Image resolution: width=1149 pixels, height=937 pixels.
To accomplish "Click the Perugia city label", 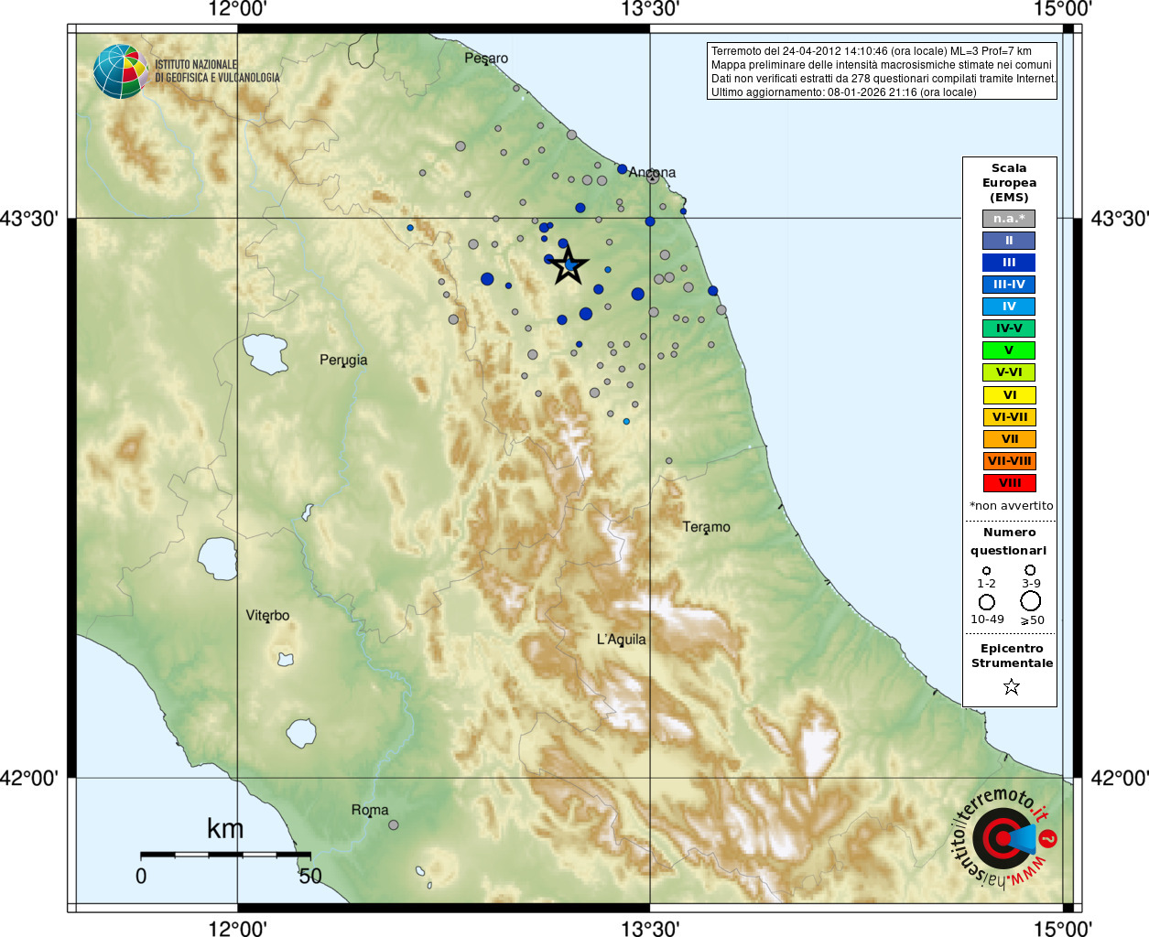I will [343, 361].
